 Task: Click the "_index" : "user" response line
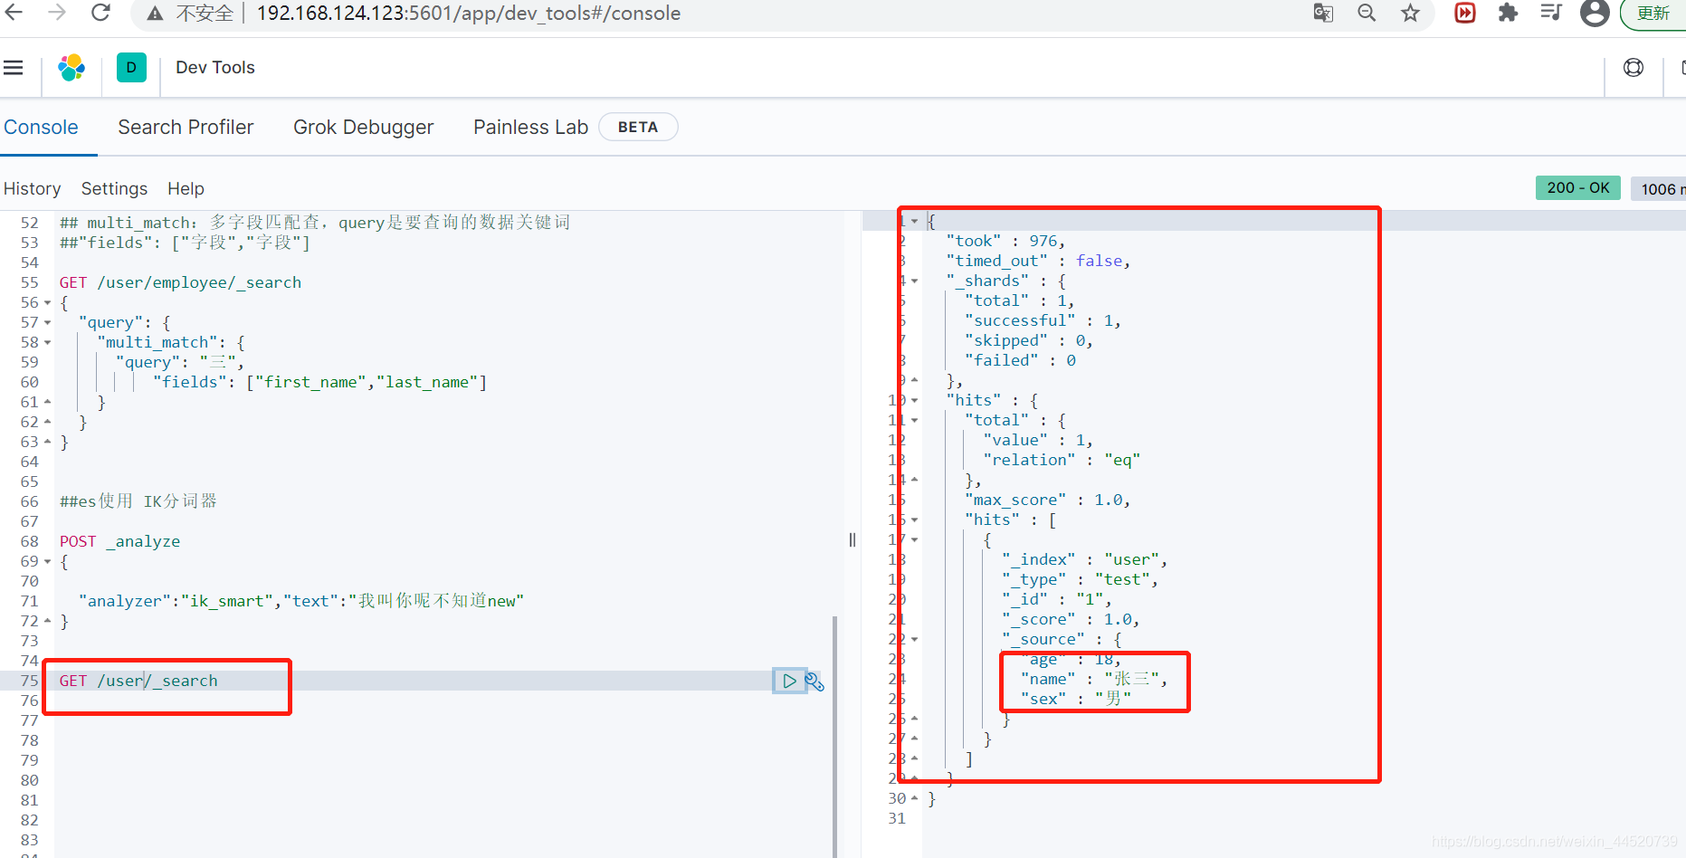click(x=1084, y=559)
